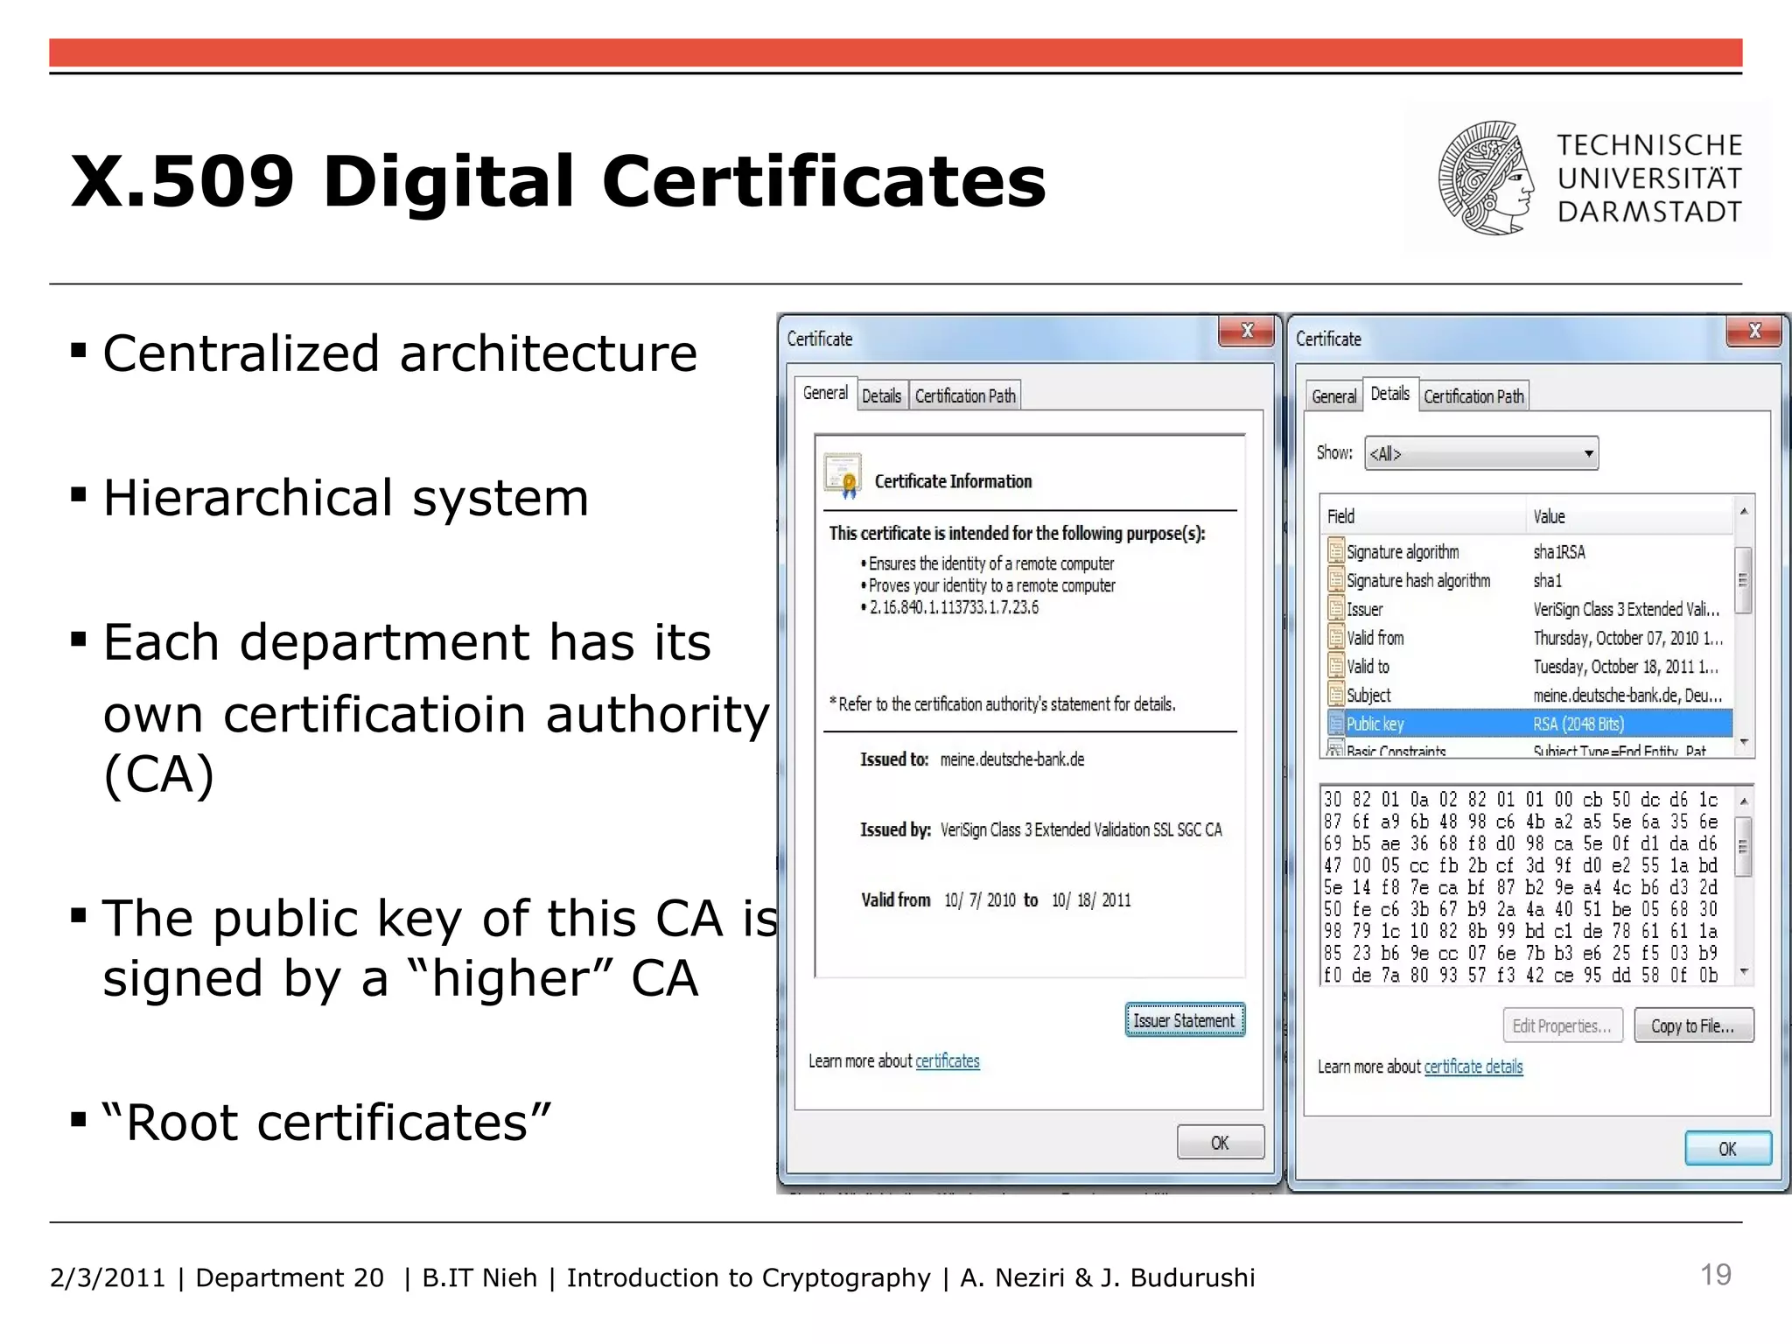Click OK in the right Certificate dialog

pos(1728,1148)
